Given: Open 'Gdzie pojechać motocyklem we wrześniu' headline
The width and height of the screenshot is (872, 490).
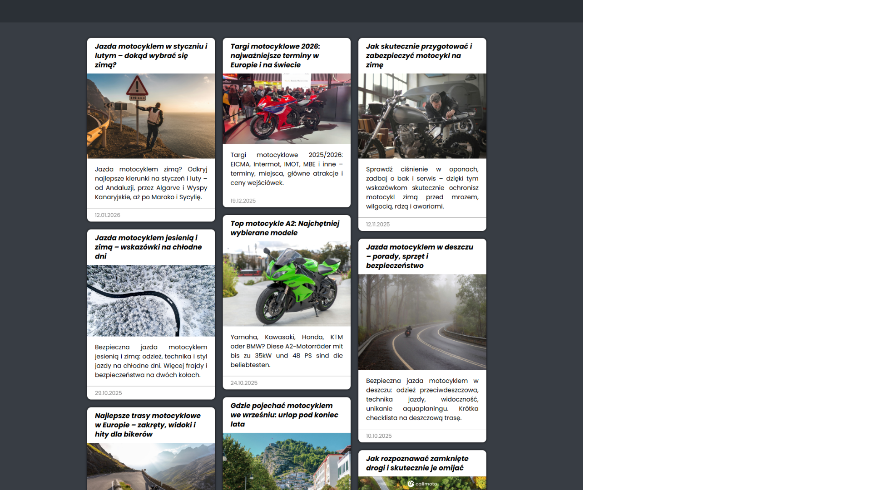Looking at the screenshot, I should (284, 415).
